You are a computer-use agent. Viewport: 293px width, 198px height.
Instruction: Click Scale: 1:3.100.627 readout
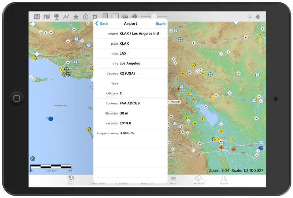pyautogui.click(x=248, y=171)
